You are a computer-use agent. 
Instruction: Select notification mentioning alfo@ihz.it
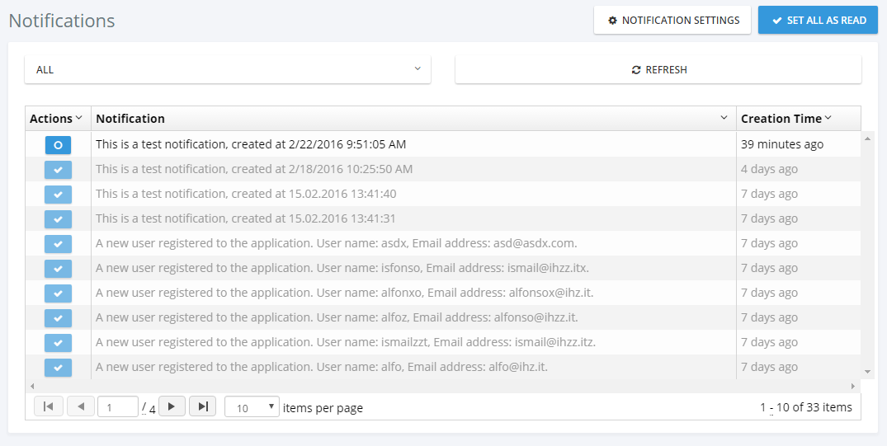pos(322,368)
